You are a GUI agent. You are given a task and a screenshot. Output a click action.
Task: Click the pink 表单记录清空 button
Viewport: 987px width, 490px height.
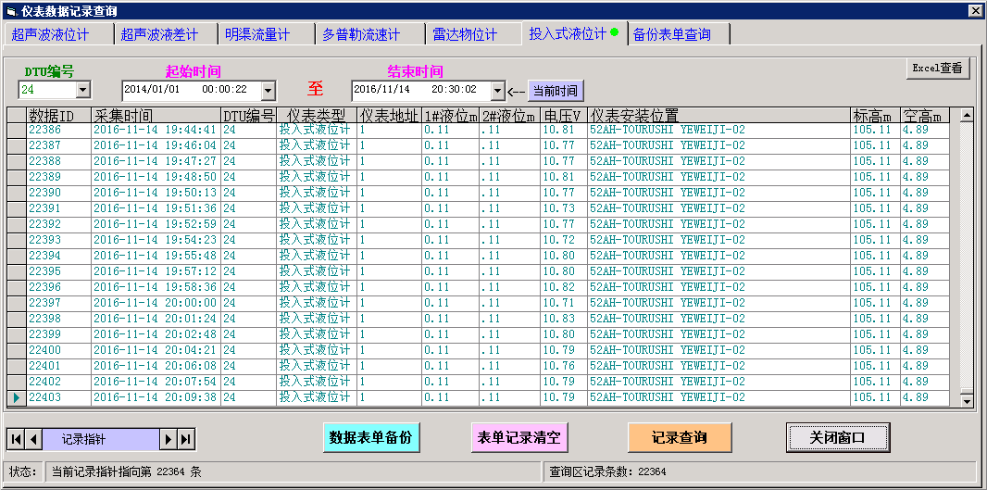pyautogui.click(x=518, y=437)
